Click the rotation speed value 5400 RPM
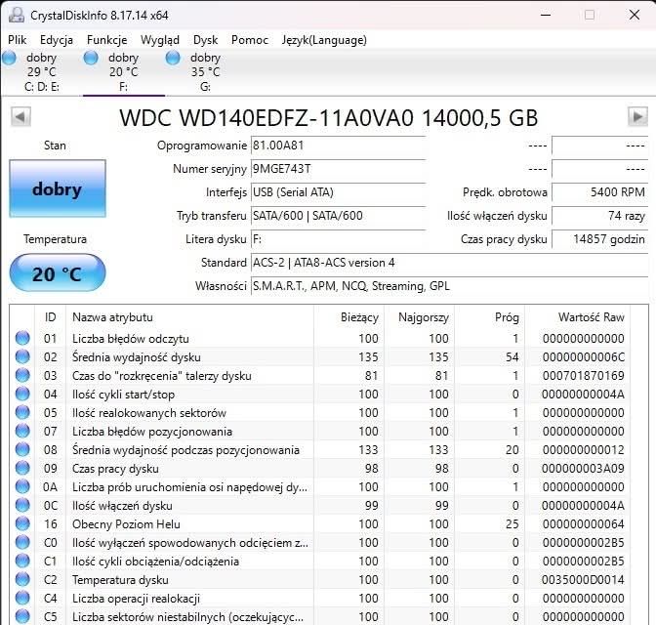 [x=600, y=192]
